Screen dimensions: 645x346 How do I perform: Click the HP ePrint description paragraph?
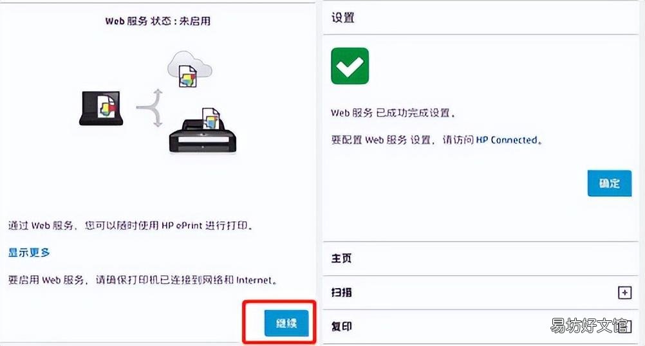pyautogui.click(x=131, y=226)
